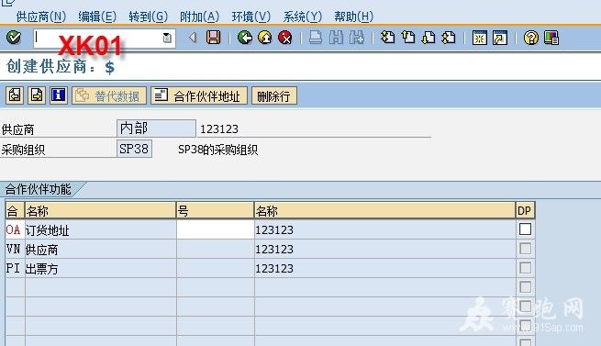601x346 pixels.
Task: Click the green checkmark Enter icon
Action: [14, 38]
